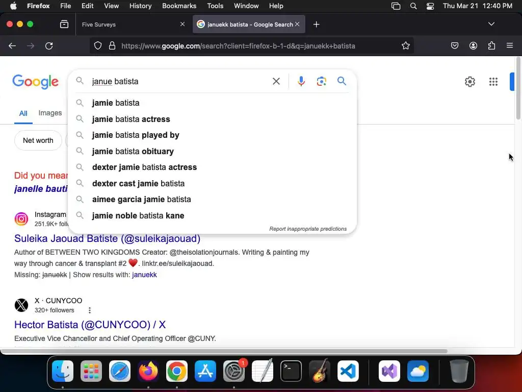
Task: Open Google quick settings gear
Action: (x=469, y=82)
